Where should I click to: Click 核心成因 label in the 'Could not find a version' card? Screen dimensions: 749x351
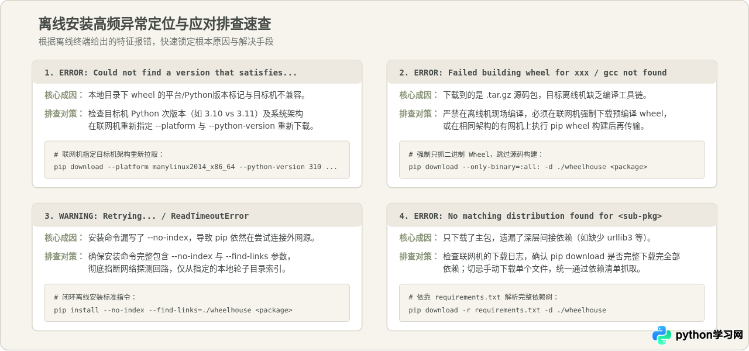[64, 95]
